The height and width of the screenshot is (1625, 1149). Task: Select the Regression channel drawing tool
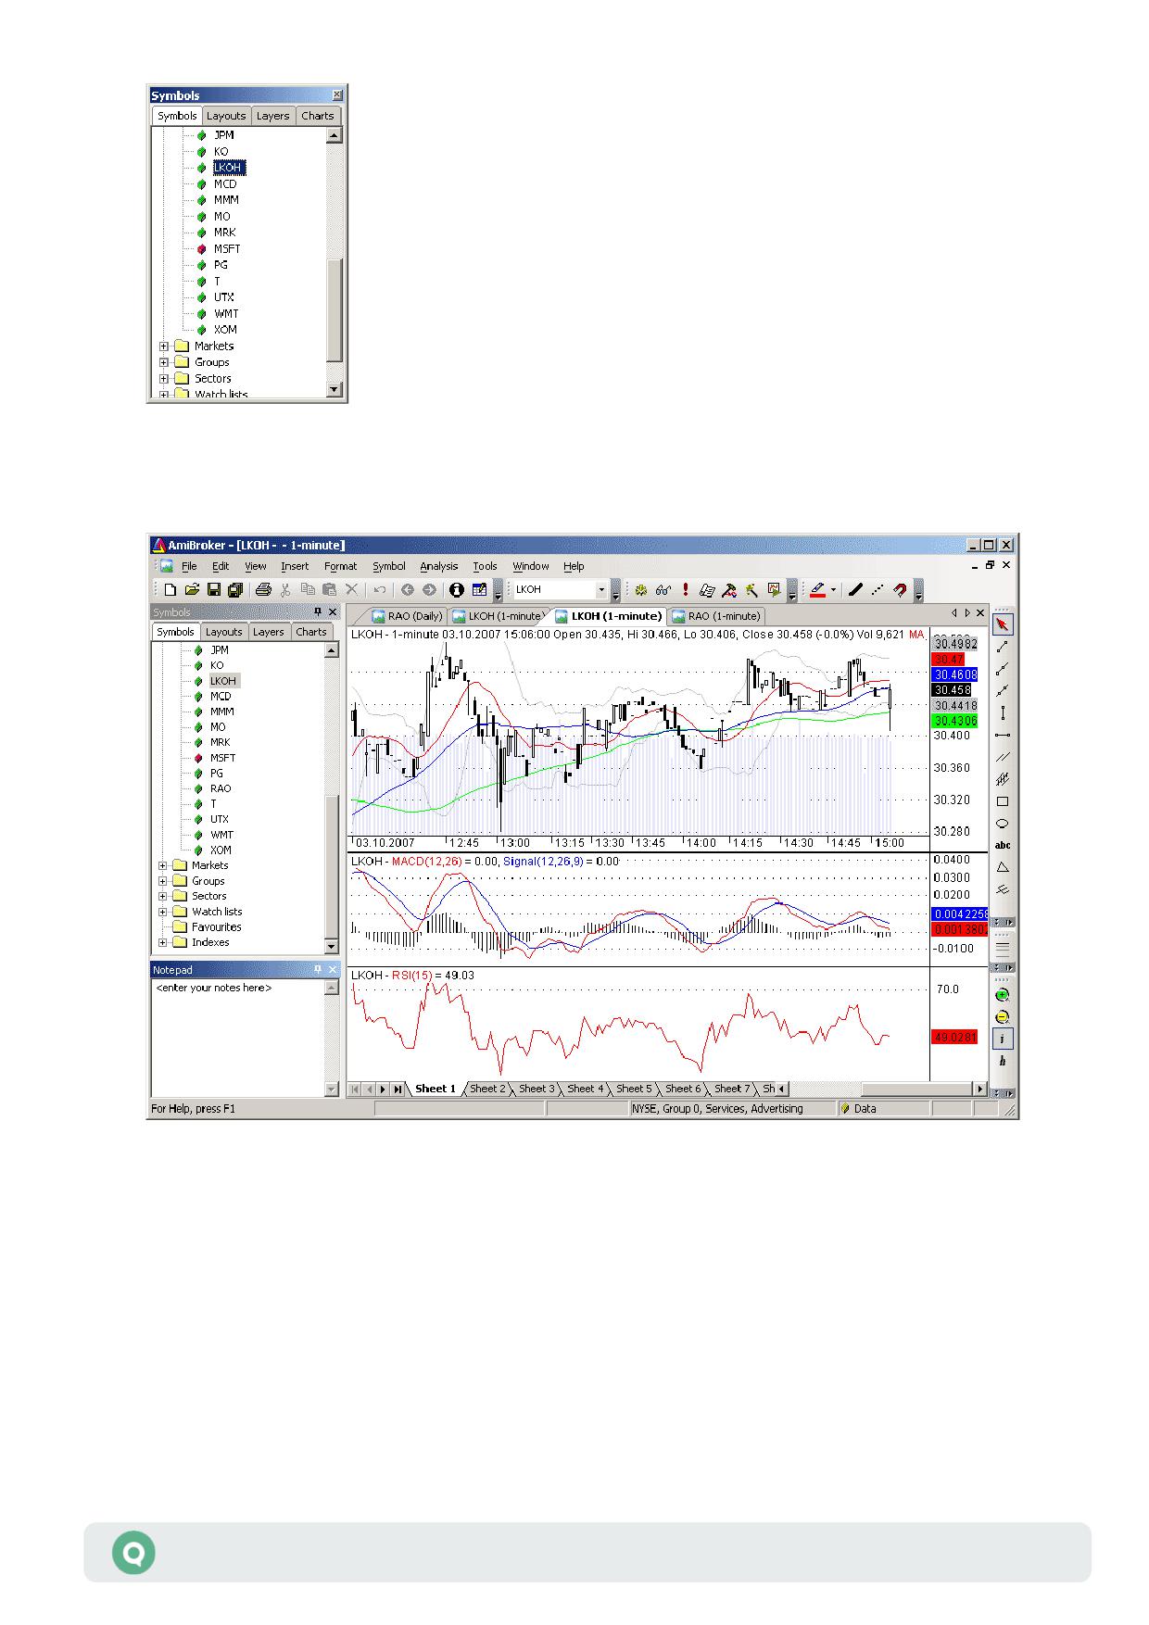click(1003, 779)
